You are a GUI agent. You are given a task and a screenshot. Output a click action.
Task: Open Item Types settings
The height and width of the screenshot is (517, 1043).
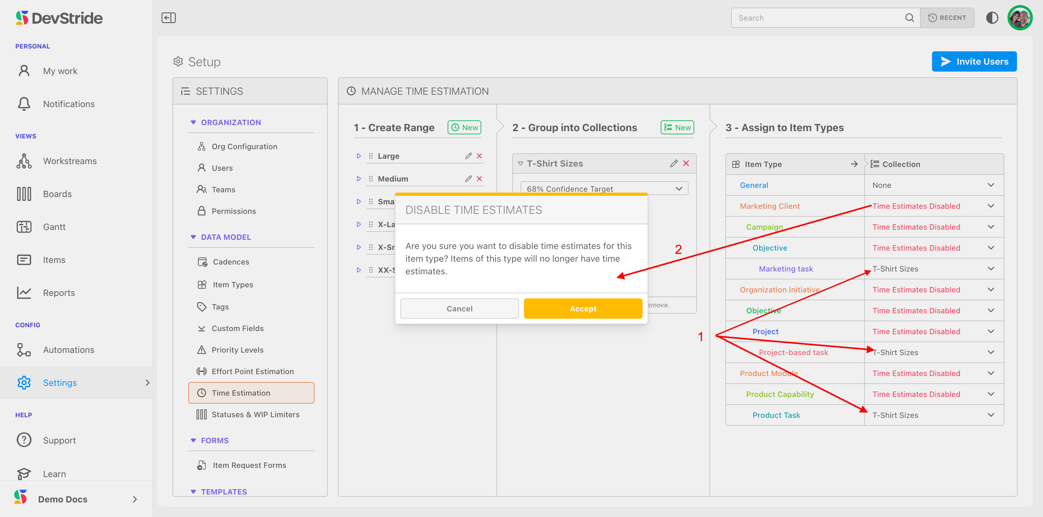233,284
